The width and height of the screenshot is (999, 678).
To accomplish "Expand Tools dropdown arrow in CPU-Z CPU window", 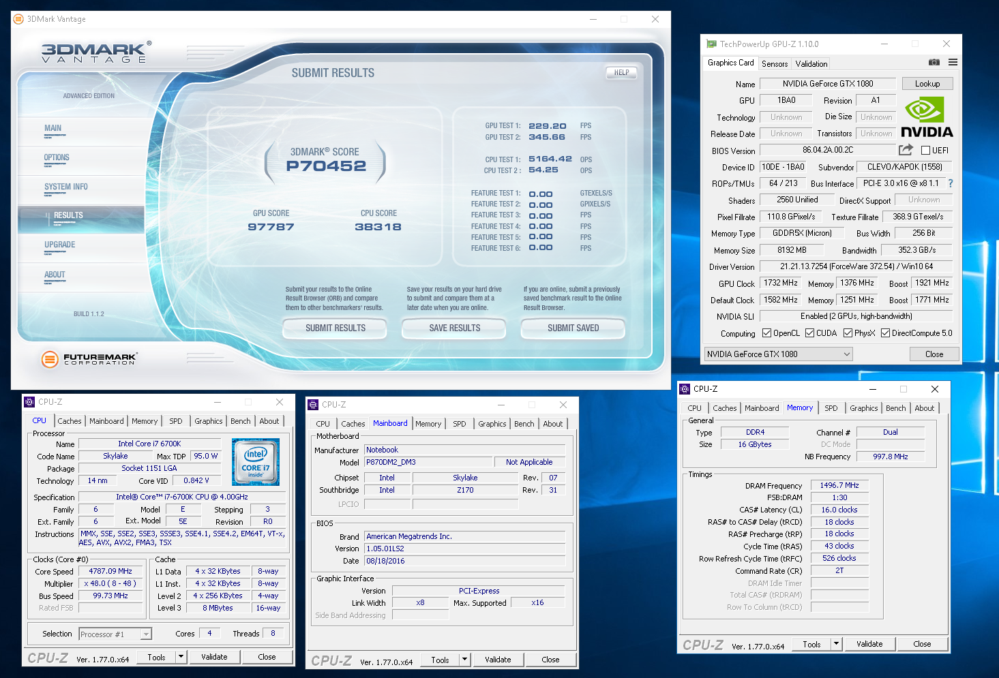I will click(181, 657).
